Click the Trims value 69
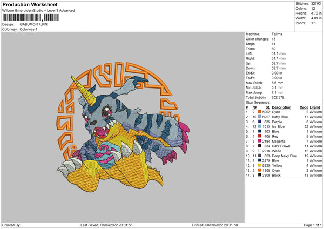This screenshot has height=229, width=324. (274, 49)
